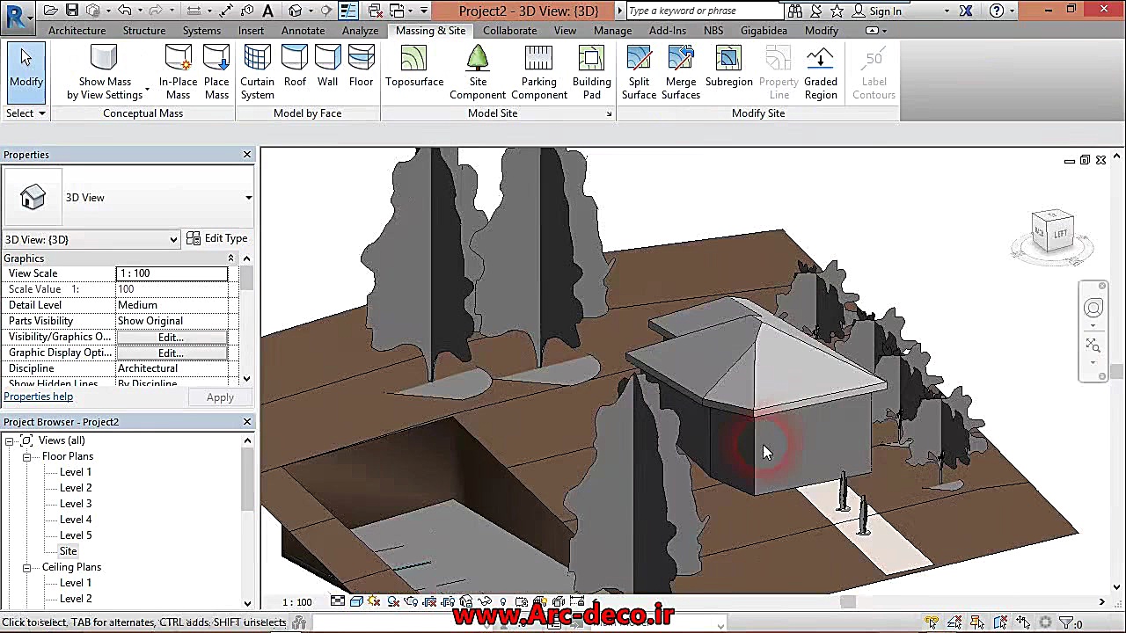Click Edit for Visibility/Graphics Overrides
The height and width of the screenshot is (633, 1126).
172,337
